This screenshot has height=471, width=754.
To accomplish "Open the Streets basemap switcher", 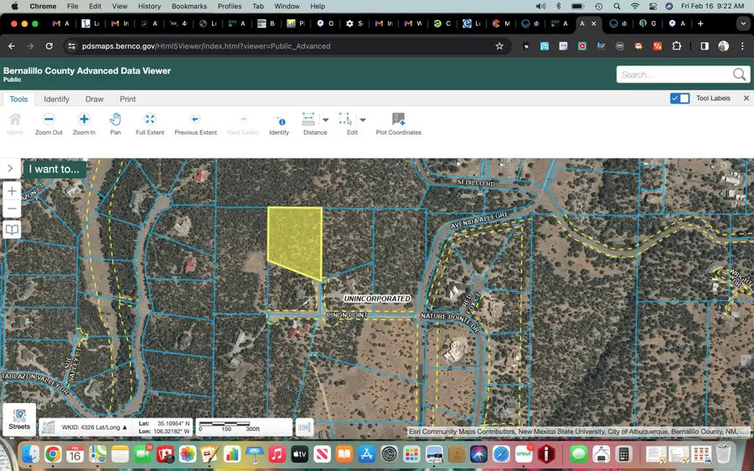I will click(19, 419).
